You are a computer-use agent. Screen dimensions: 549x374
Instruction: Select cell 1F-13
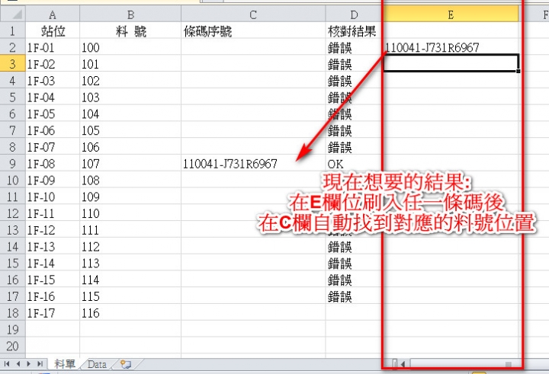53,246
